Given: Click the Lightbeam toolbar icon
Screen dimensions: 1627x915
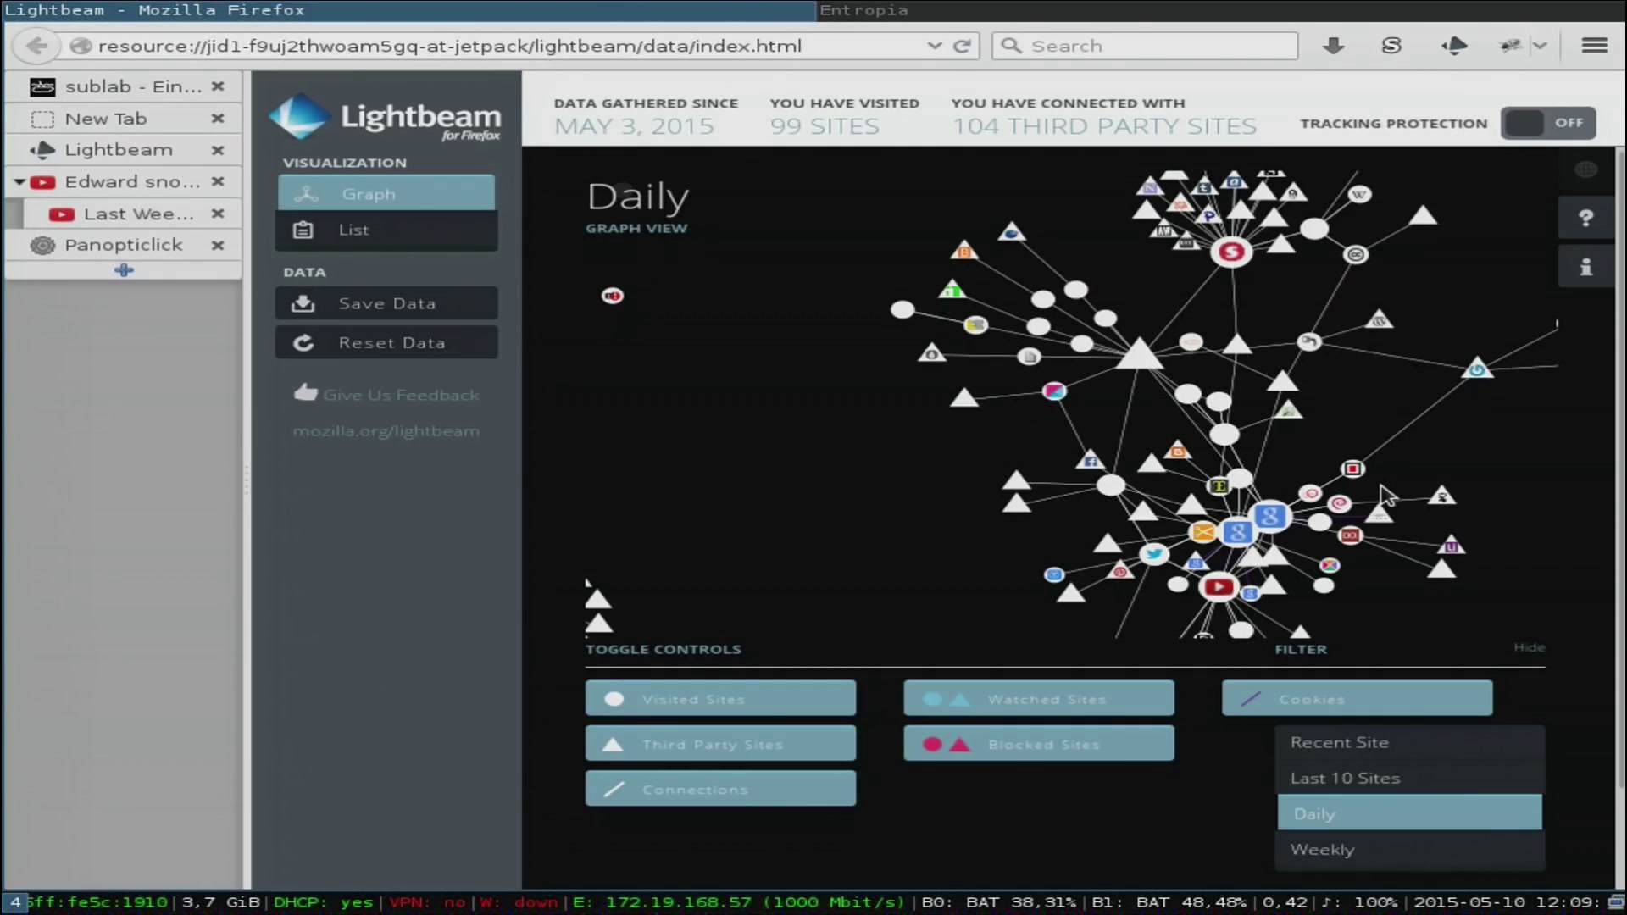Looking at the screenshot, I should (x=1454, y=46).
